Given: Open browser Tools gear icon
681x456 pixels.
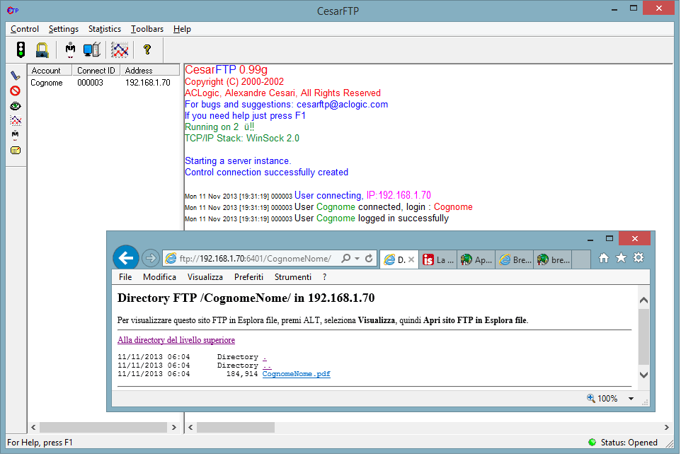Looking at the screenshot, I should (639, 258).
